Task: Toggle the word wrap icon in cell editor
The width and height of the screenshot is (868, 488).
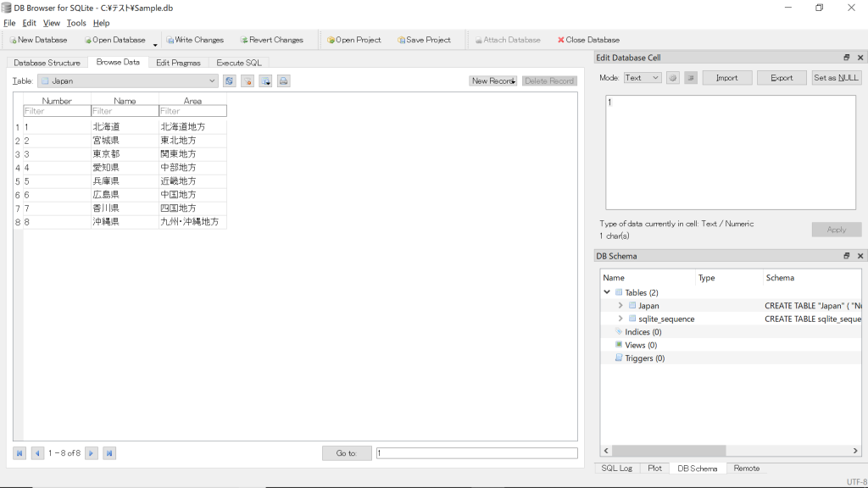Action: click(691, 78)
